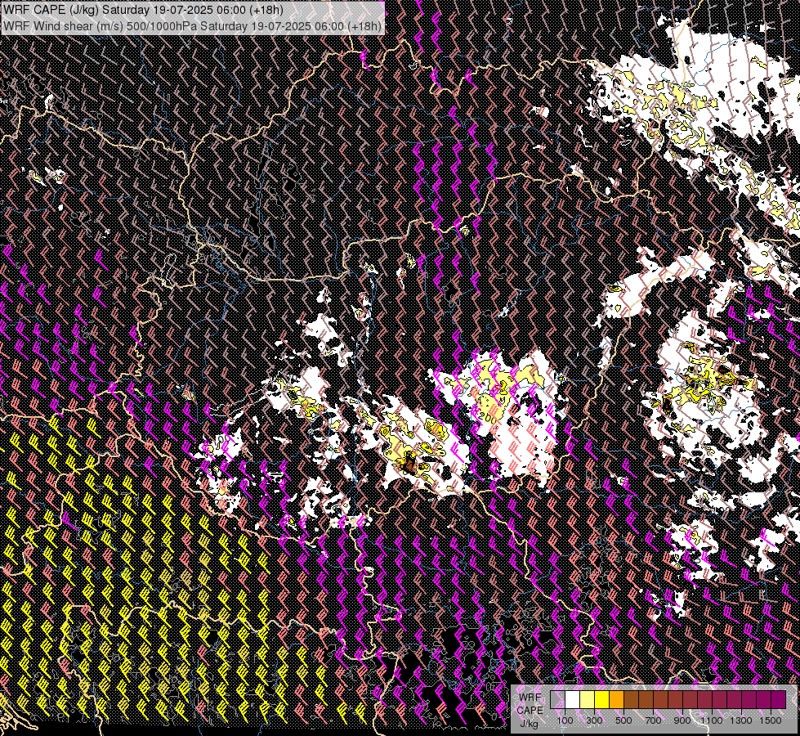Click the WRF CAPE title line
This screenshot has width=800, height=736.
click(x=144, y=10)
